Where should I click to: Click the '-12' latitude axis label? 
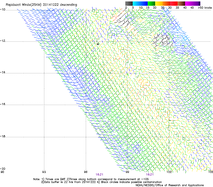point(3,41)
